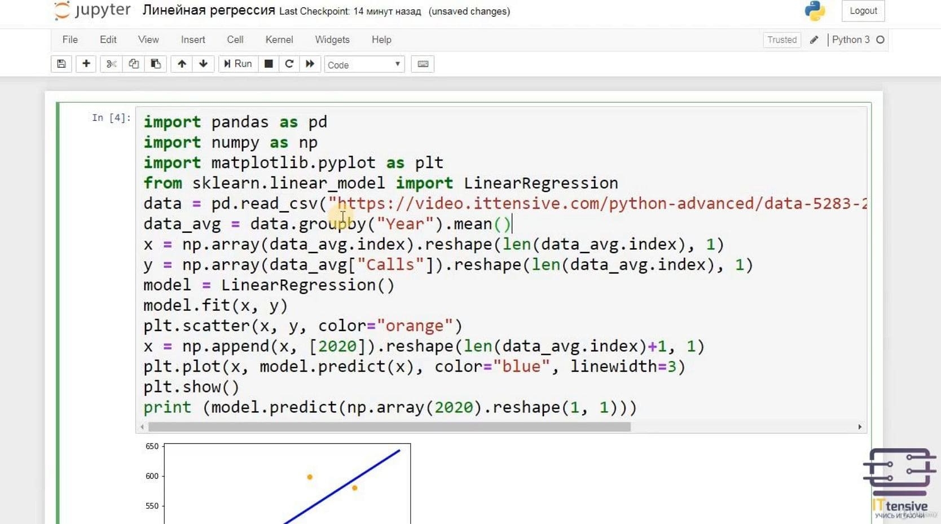The image size is (941, 524).
Task: Click the 'model = LinearRegression()' line
Action: pyautogui.click(x=269, y=285)
